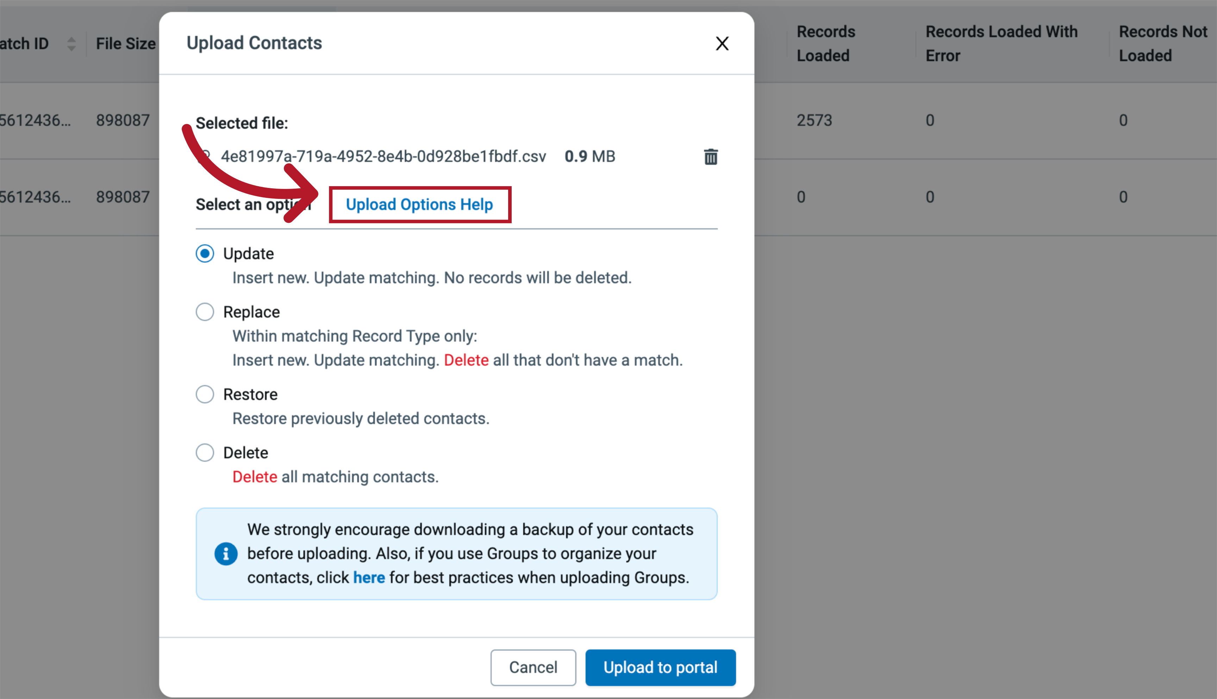Cancel the contact upload

point(533,667)
